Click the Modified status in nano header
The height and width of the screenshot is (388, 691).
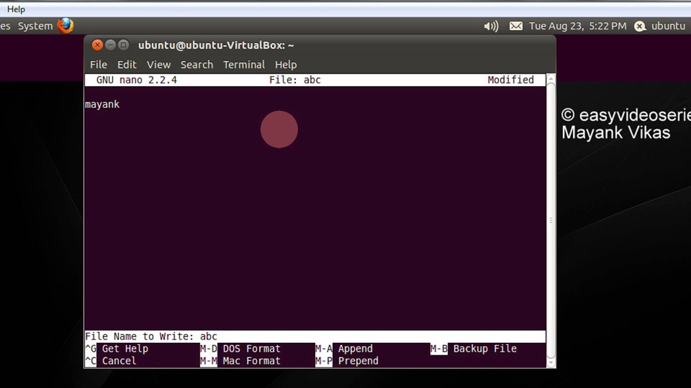pos(511,80)
